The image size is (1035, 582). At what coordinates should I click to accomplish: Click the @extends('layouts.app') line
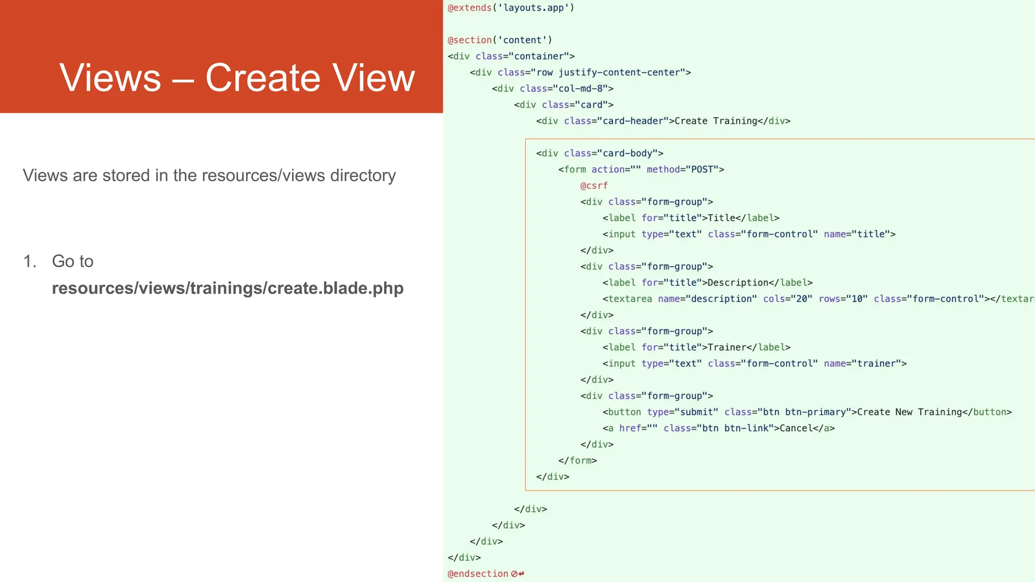tap(511, 8)
